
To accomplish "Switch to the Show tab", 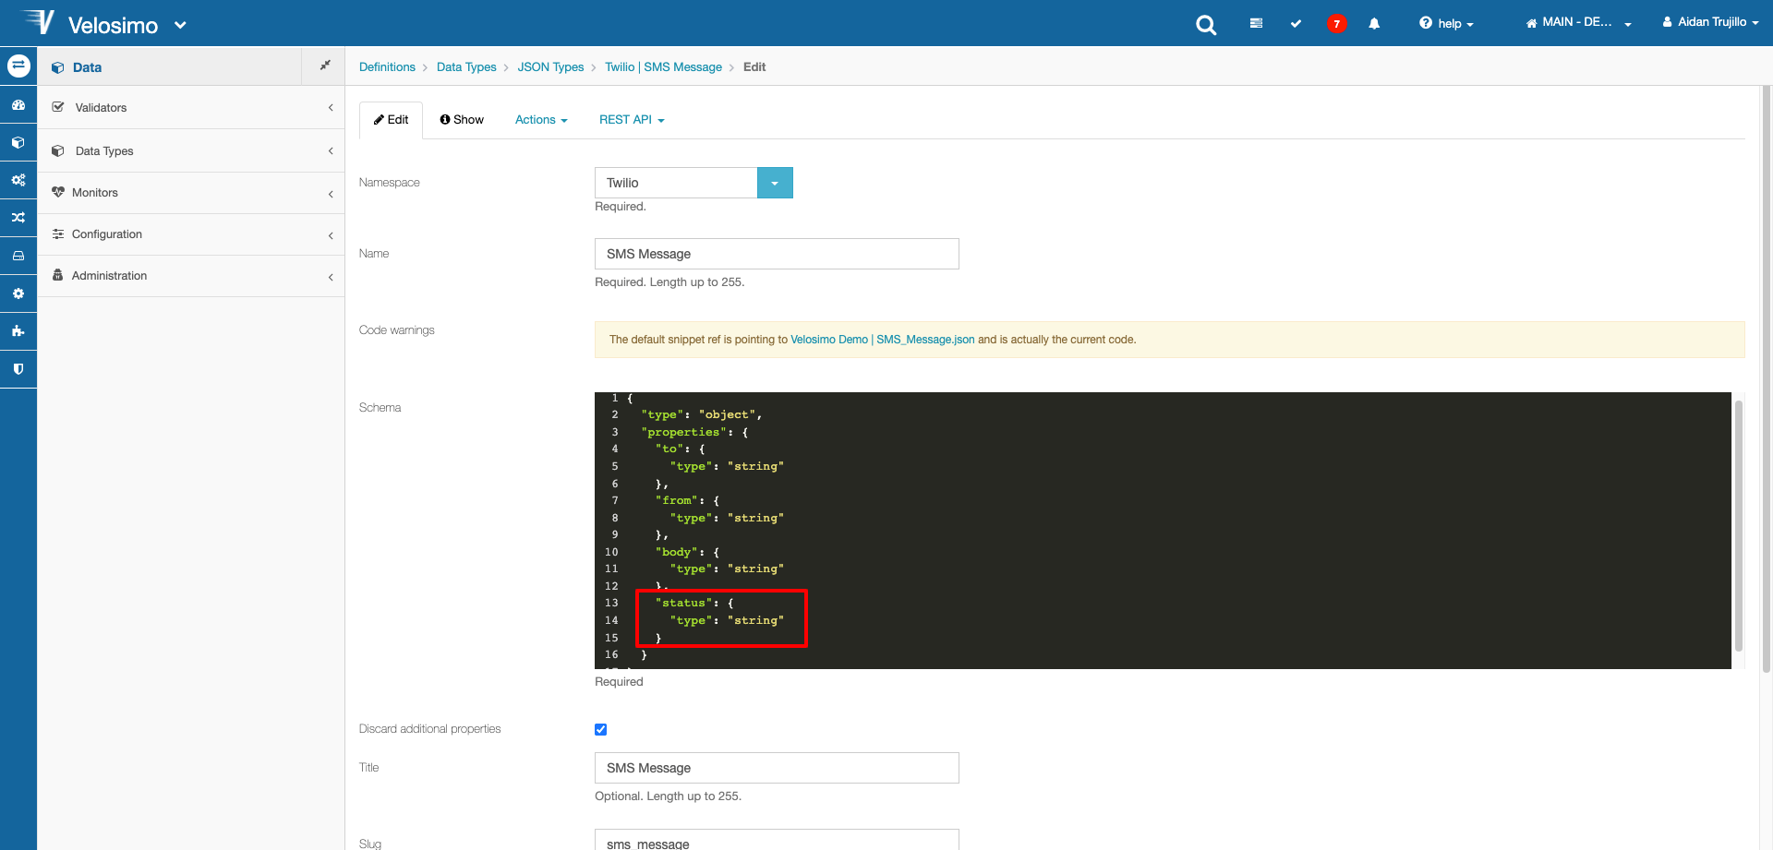I will point(462,120).
